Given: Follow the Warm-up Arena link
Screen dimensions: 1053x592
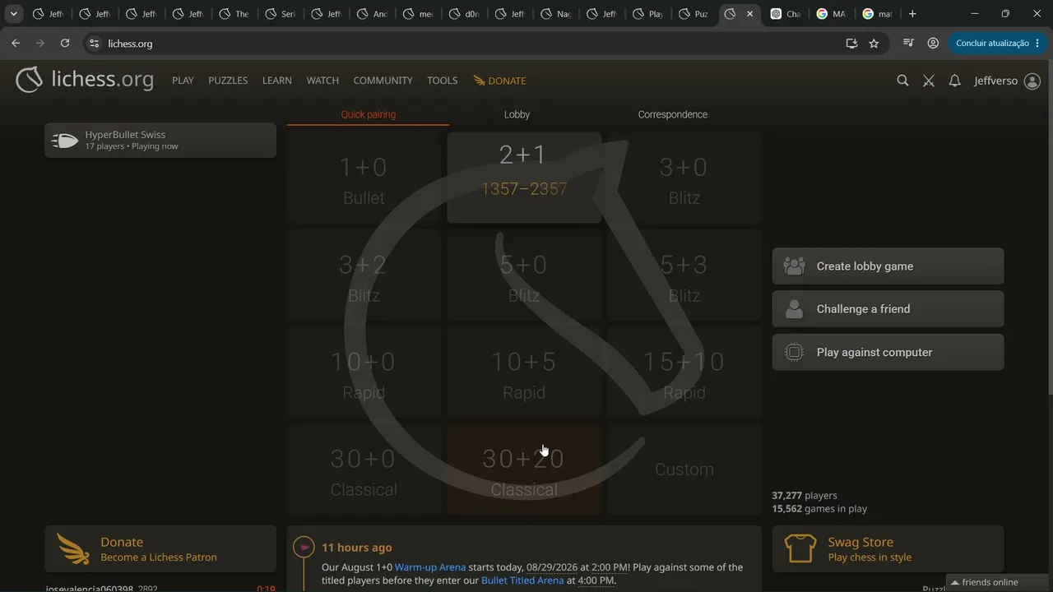Looking at the screenshot, I should pyautogui.click(x=430, y=567).
